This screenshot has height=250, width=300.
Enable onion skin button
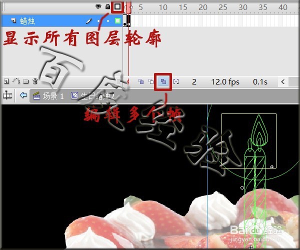[141, 81]
